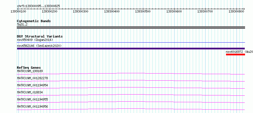This screenshot has height=113, width=253.
Task: Click the magenta line under MATR3|NM_018834
Action: point(131,95)
